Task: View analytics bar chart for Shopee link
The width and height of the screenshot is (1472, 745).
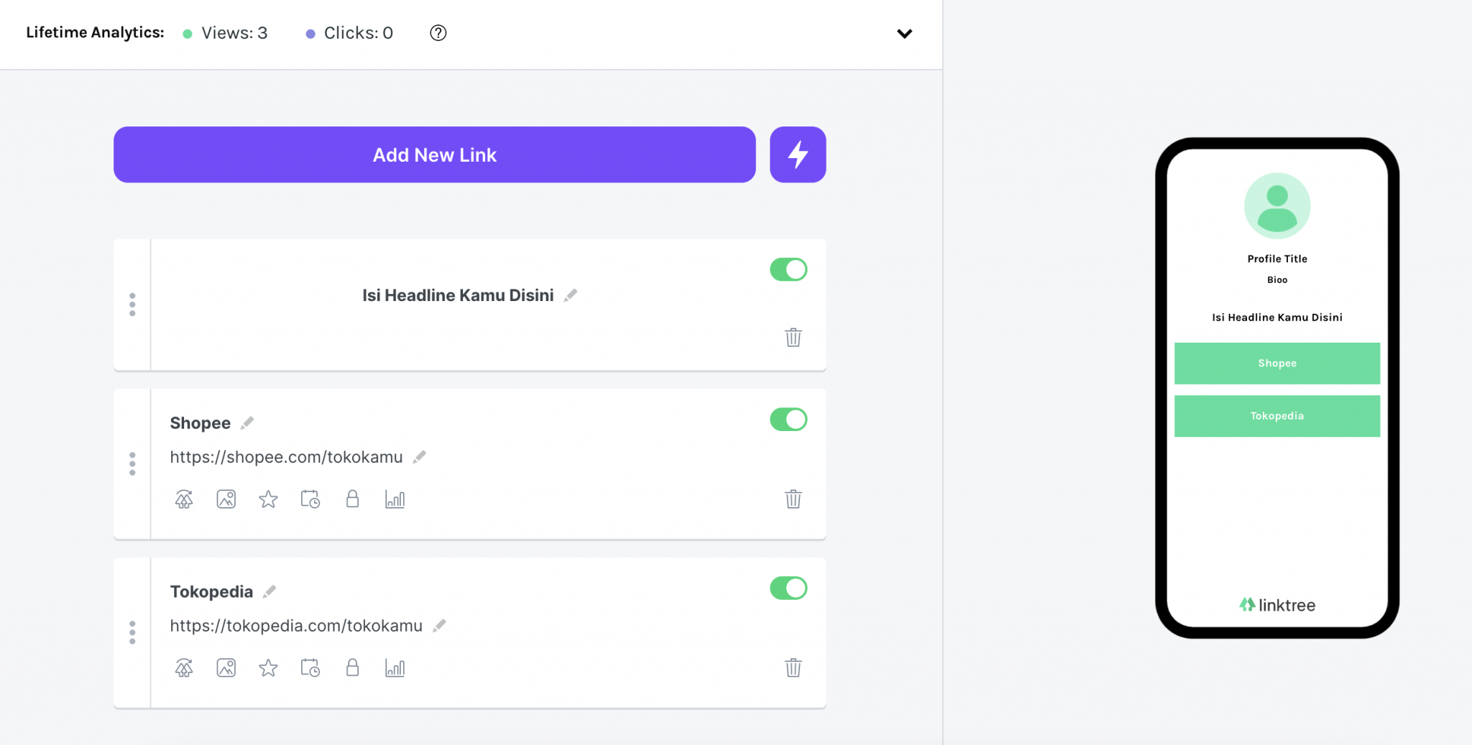Action: click(395, 499)
